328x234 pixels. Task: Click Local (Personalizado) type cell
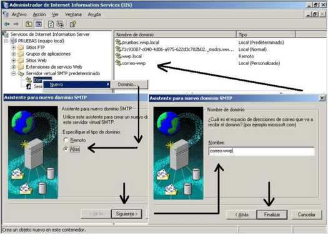tap(259, 63)
